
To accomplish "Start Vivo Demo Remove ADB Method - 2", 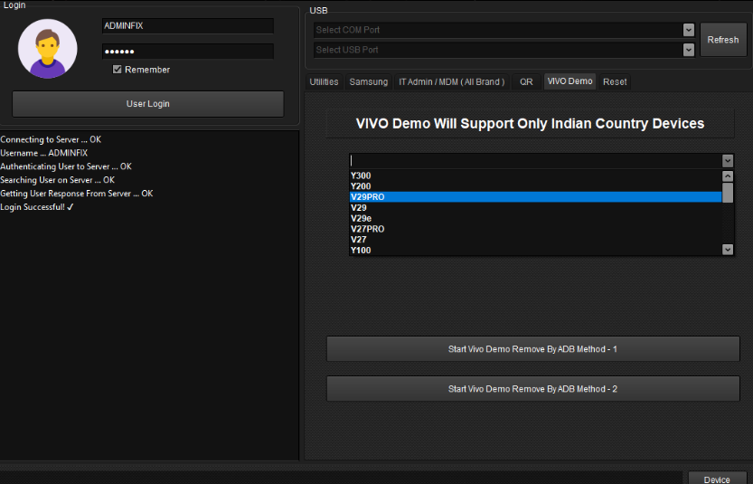I will (x=533, y=389).
